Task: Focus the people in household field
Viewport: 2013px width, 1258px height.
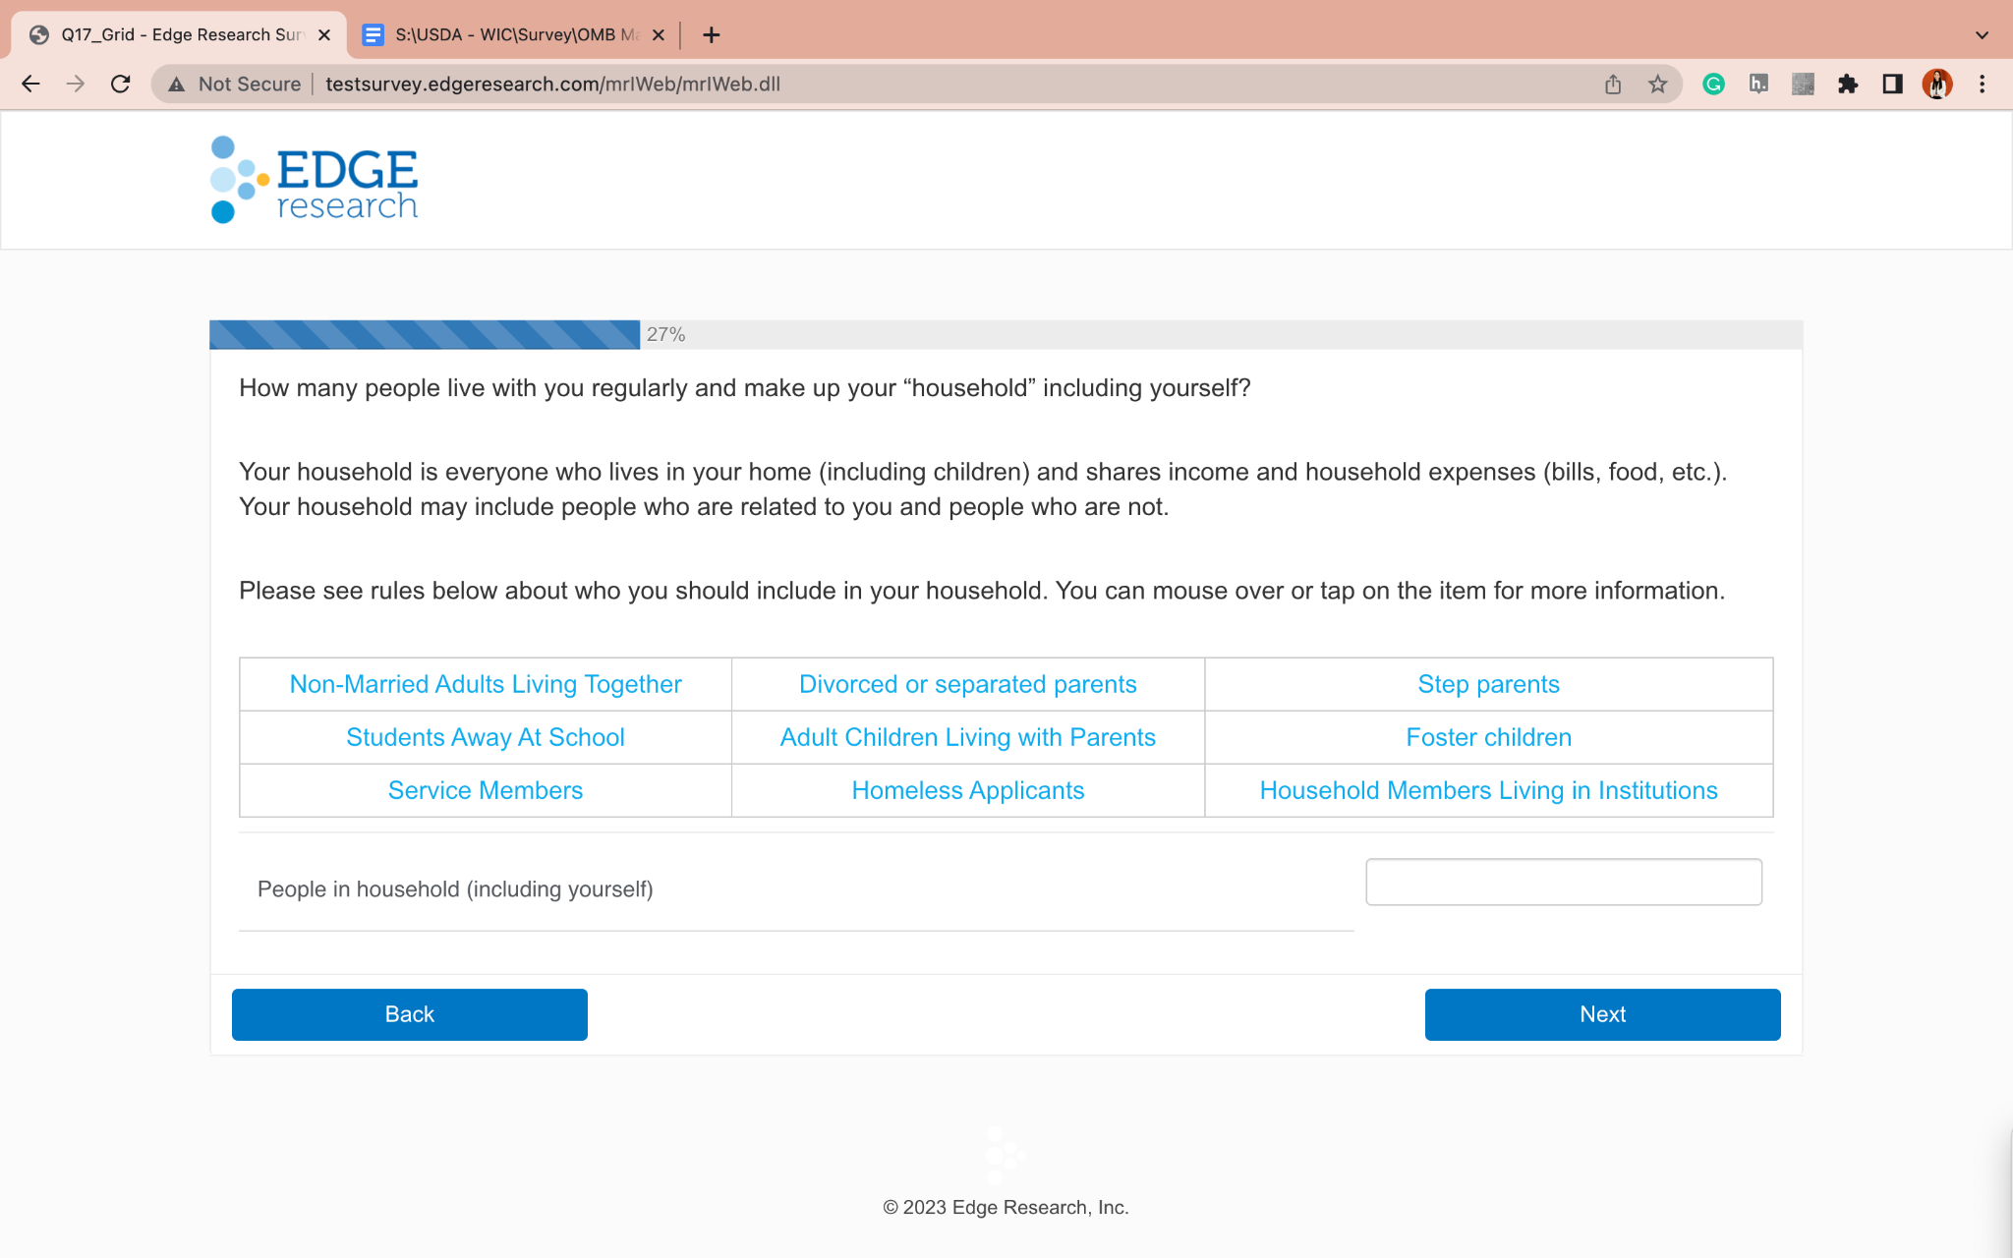Action: point(1563,882)
